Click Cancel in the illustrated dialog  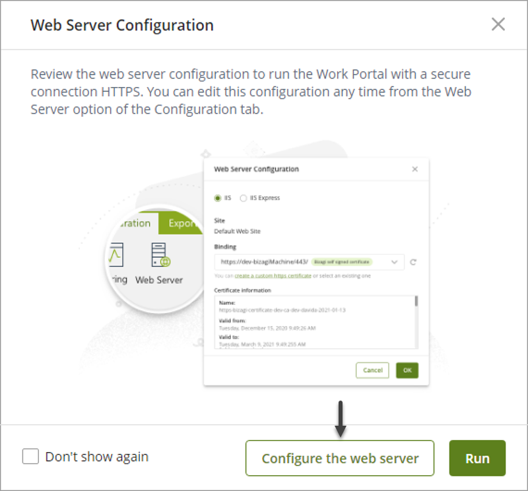coord(372,370)
